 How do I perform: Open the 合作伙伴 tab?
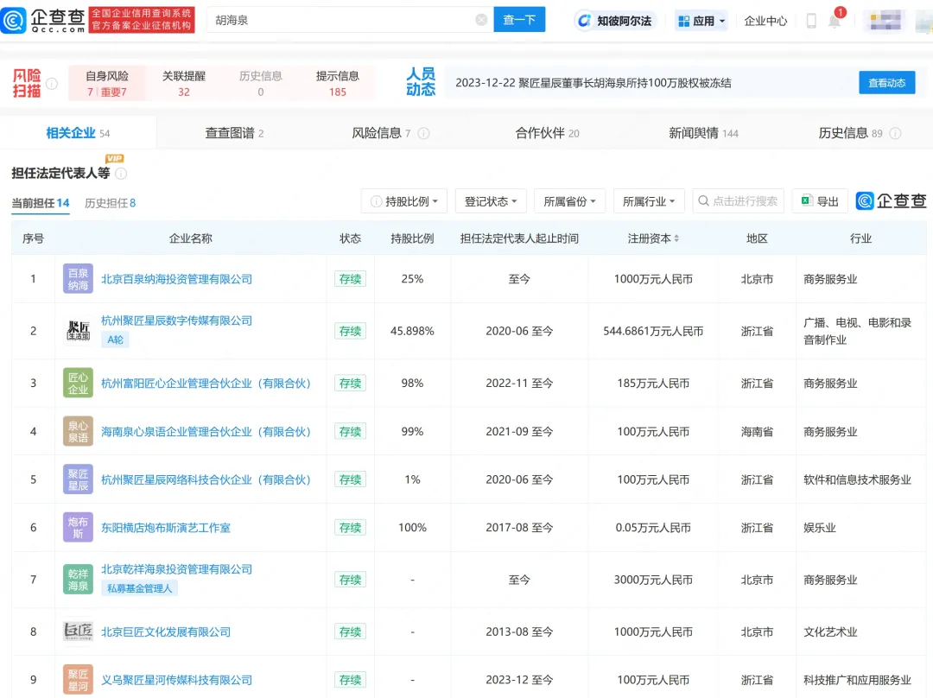548,133
